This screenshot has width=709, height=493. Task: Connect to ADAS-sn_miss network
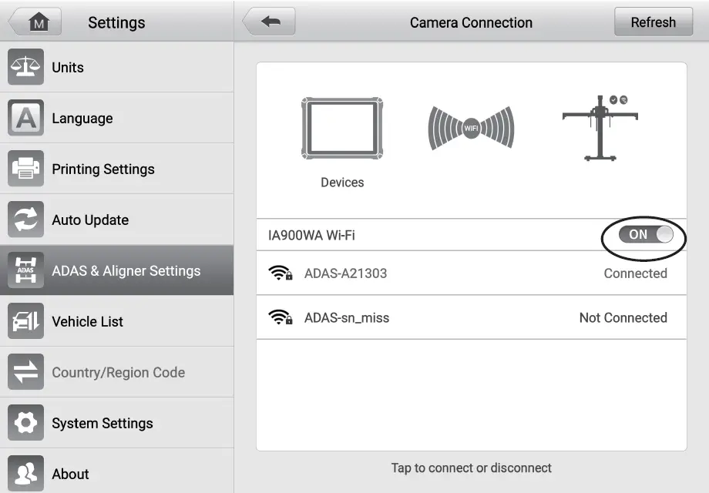pyautogui.click(x=471, y=317)
